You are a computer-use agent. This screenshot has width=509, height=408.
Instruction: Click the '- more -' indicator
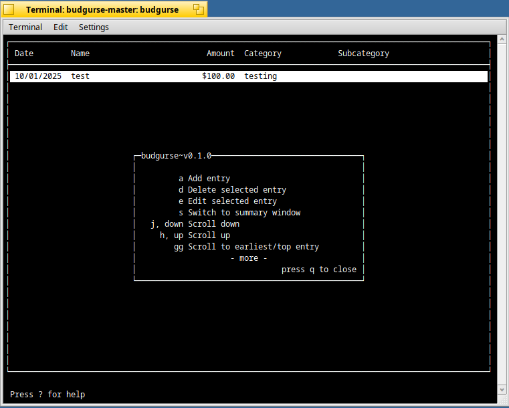(x=249, y=258)
